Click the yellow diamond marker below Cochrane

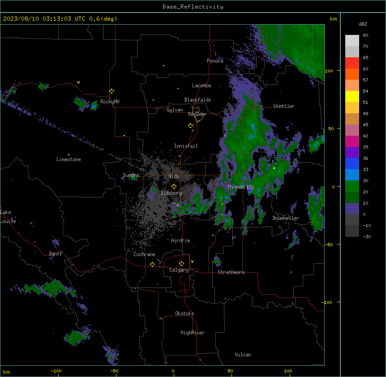[152, 264]
